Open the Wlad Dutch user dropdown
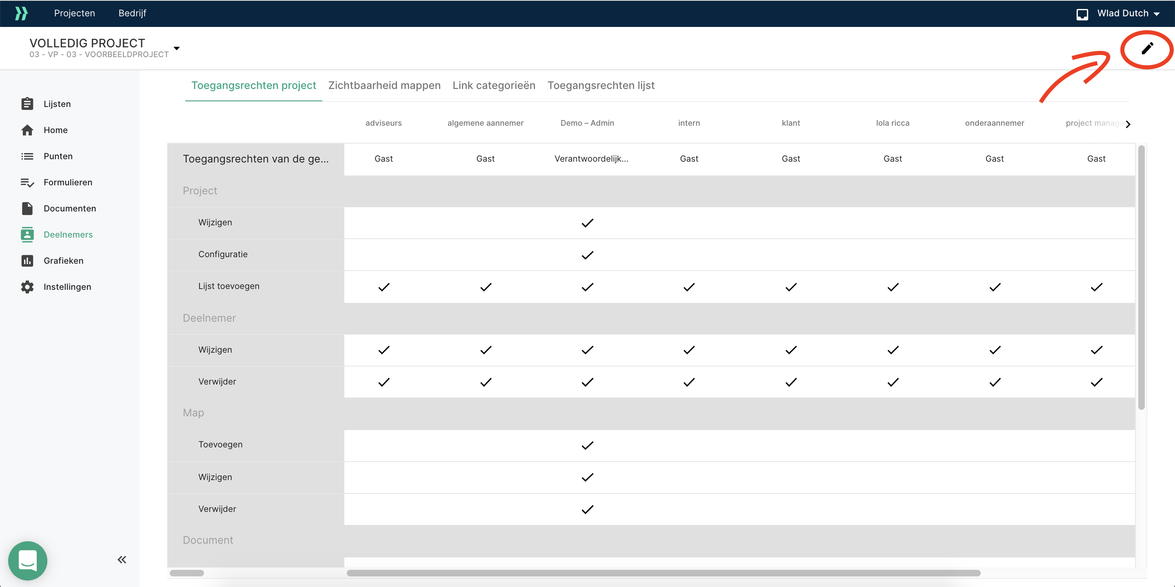This screenshot has width=1175, height=587. coord(1128,13)
